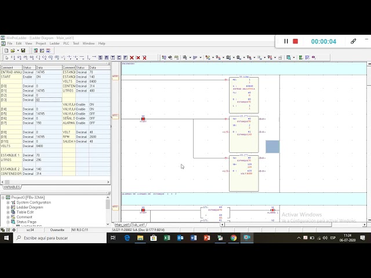Click the first icon in the PLC toolbar
371x278 pixels.
click(x=164, y=57)
